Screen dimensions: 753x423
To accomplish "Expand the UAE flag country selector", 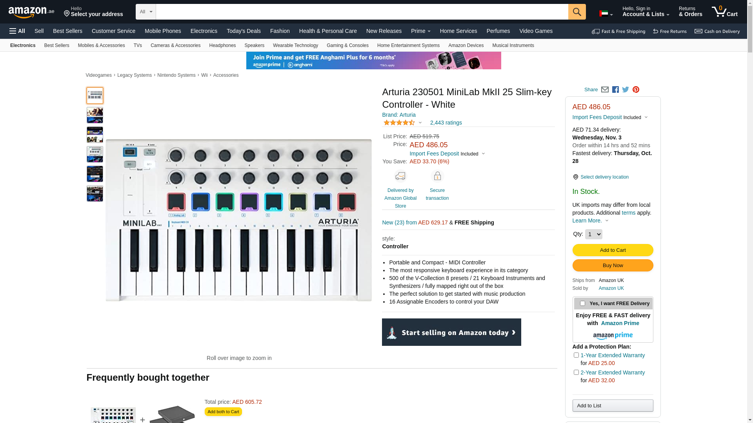I will (x=606, y=14).
